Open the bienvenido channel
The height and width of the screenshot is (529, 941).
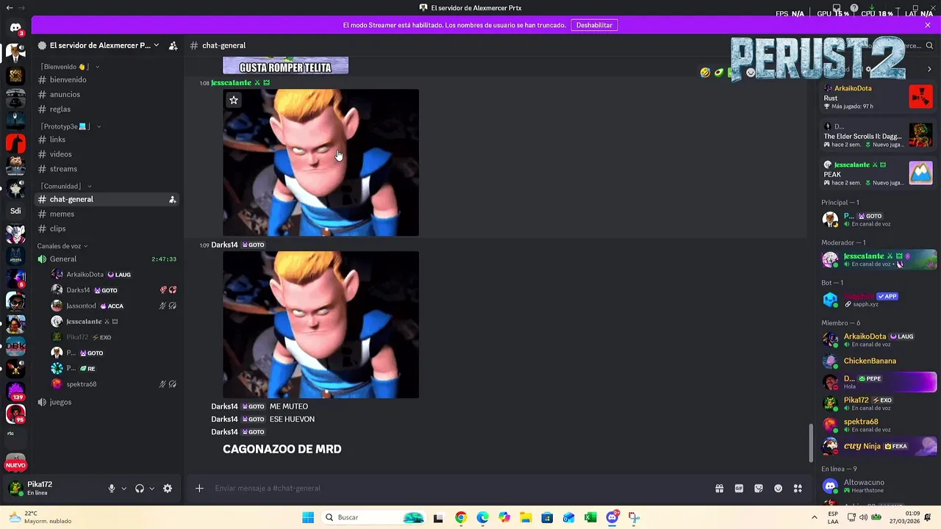(108, 80)
